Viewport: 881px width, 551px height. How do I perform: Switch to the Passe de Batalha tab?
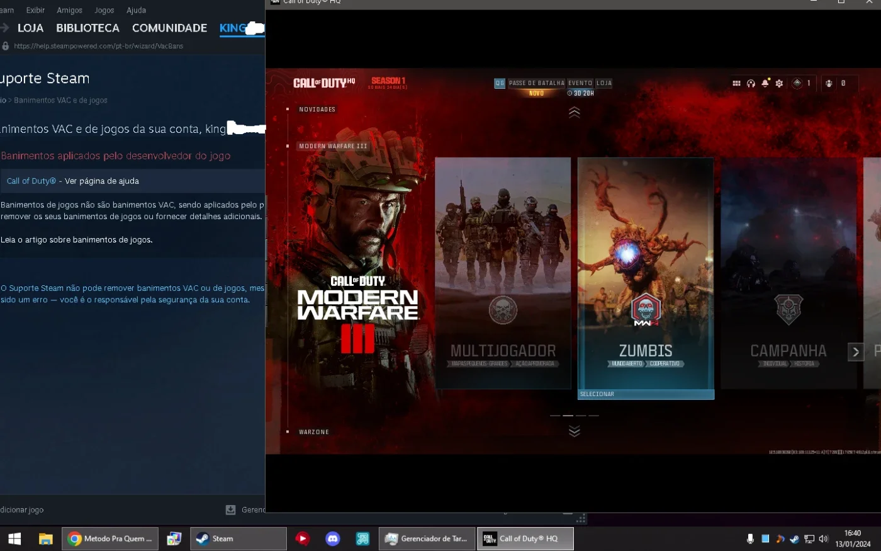tap(536, 83)
